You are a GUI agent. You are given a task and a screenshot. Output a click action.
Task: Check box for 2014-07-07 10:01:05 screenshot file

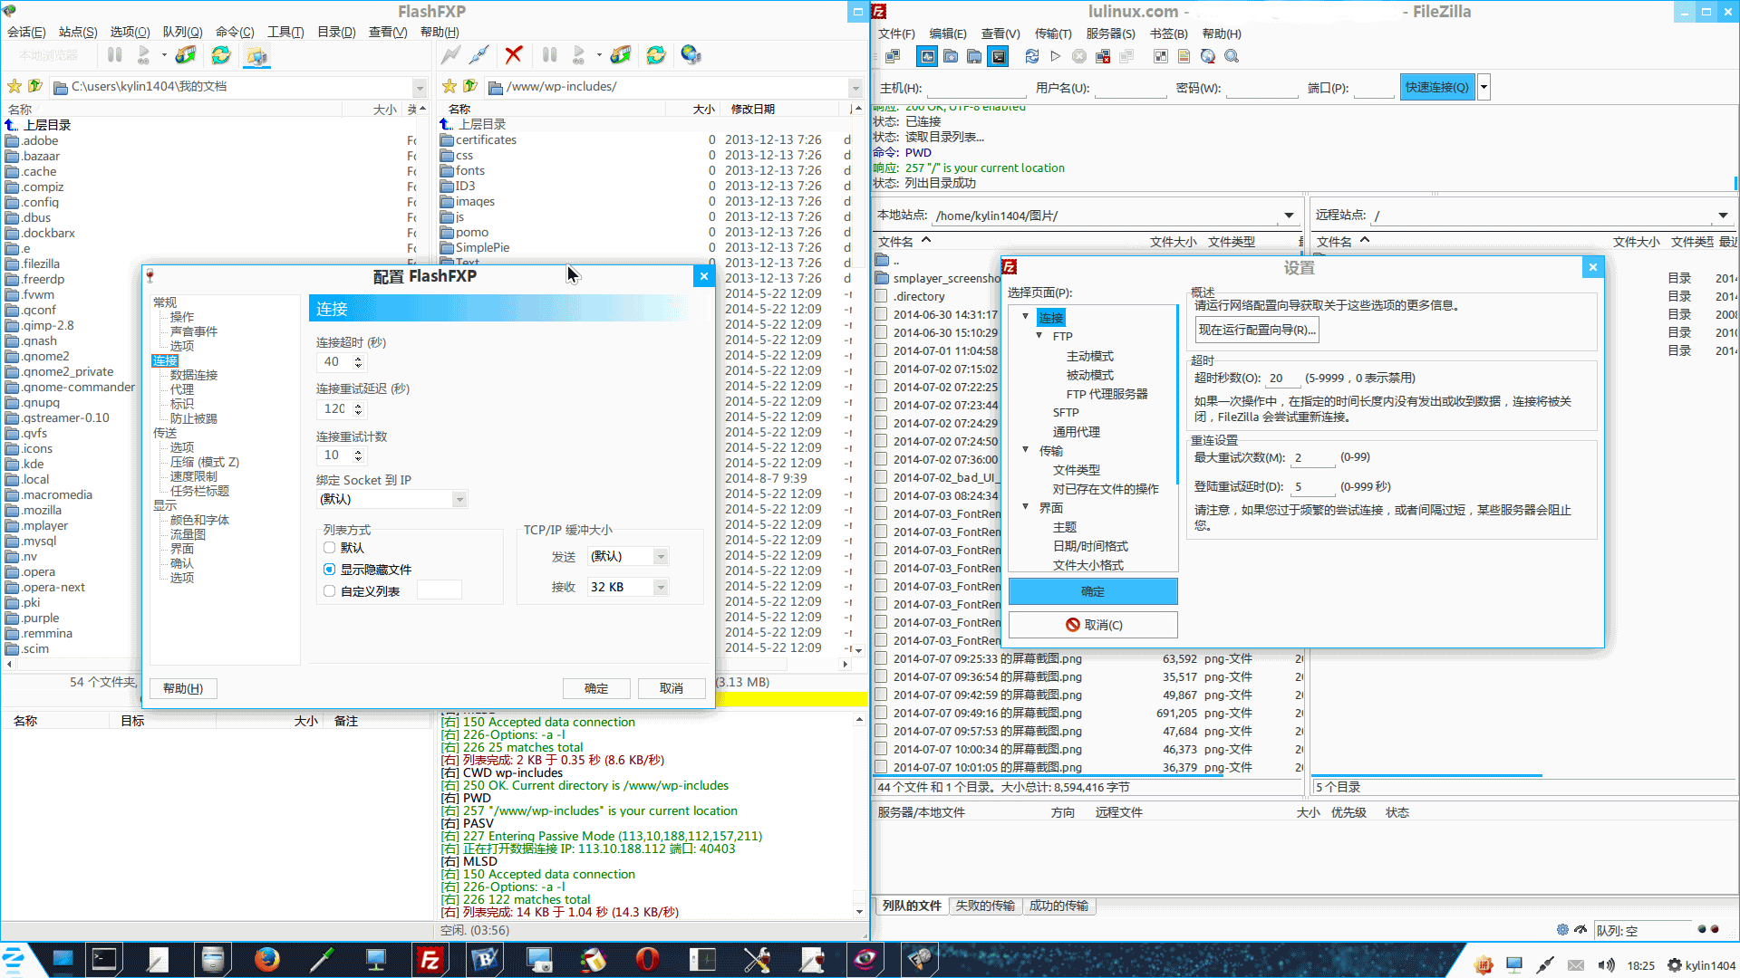coord(882,767)
